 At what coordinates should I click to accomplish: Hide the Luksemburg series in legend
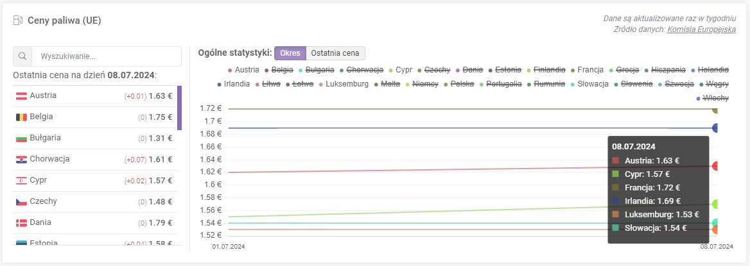(x=344, y=84)
